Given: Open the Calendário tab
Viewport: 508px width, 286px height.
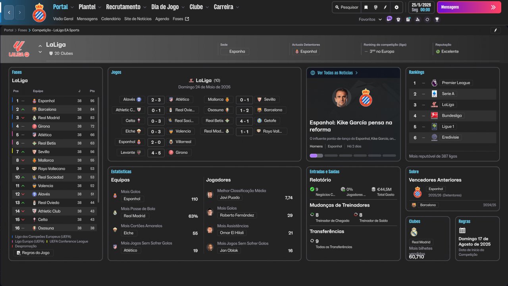Looking at the screenshot, I should click(x=111, y=19).
